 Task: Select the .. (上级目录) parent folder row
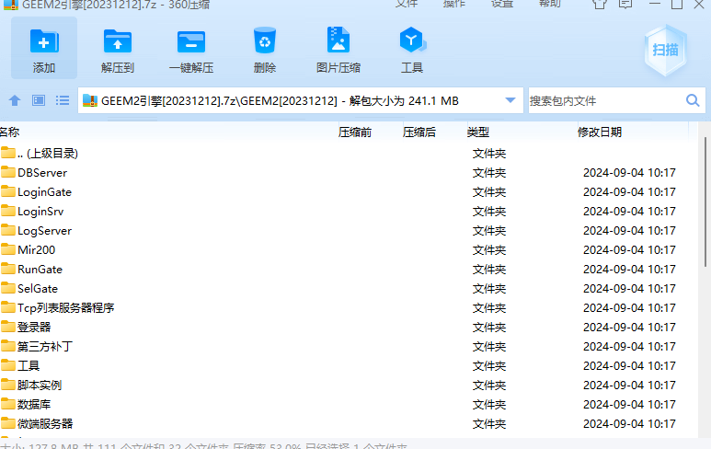coord(350,154)
